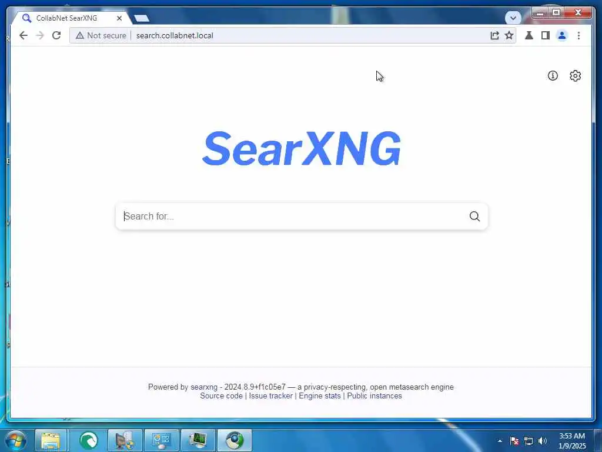Open the Public instances link

coord(374,396)
